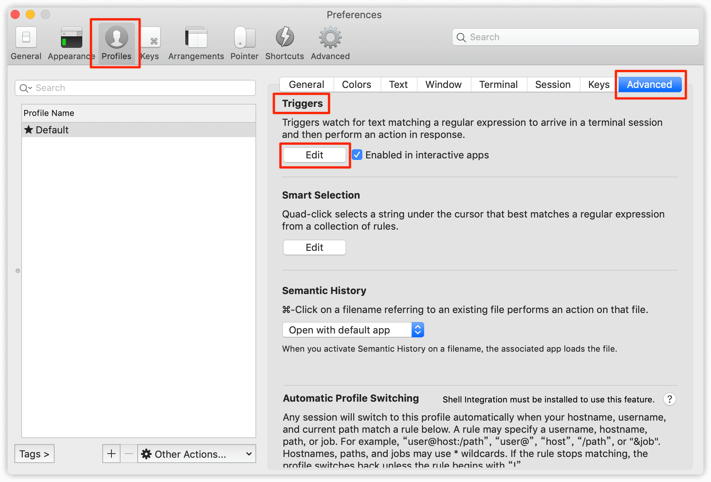Focus the top preferences Search field
Viewport: 711px width, 482px height.
575,37
